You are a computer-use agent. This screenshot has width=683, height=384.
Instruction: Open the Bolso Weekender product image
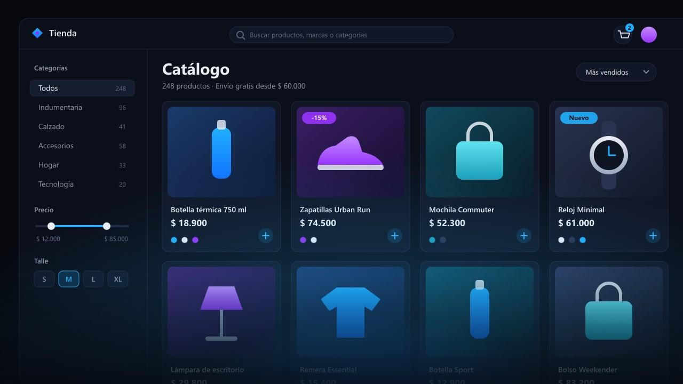[609, 312]
